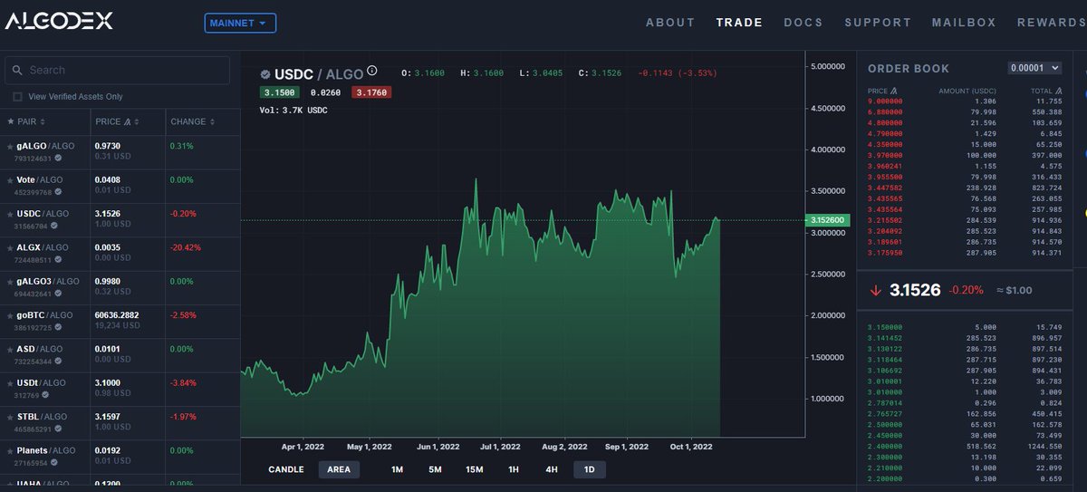Click the verified badge beside STBL asset ID

(59, 429)
